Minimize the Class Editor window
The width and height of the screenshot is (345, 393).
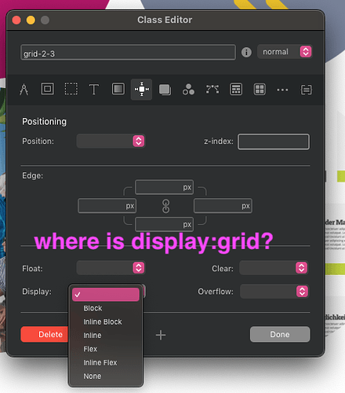31,20
